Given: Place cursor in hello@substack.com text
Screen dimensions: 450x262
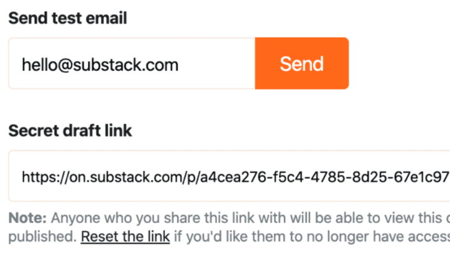Looking at the screenshot, I should tap(100, 65).
